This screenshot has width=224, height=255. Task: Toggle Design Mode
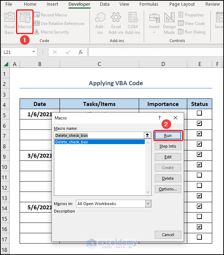(x=169, y=23)
